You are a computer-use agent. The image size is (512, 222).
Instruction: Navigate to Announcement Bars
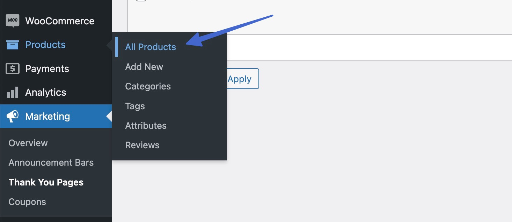(x=51, y=162)
